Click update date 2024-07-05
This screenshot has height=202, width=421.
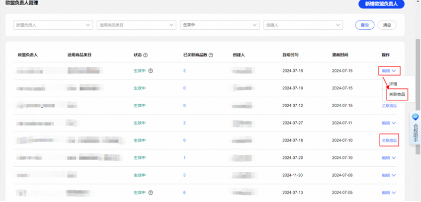click(x=342, y=193)
